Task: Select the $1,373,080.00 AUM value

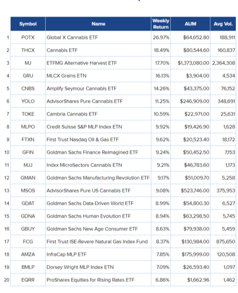Action: pyautogui.click(x=193, y=63)
